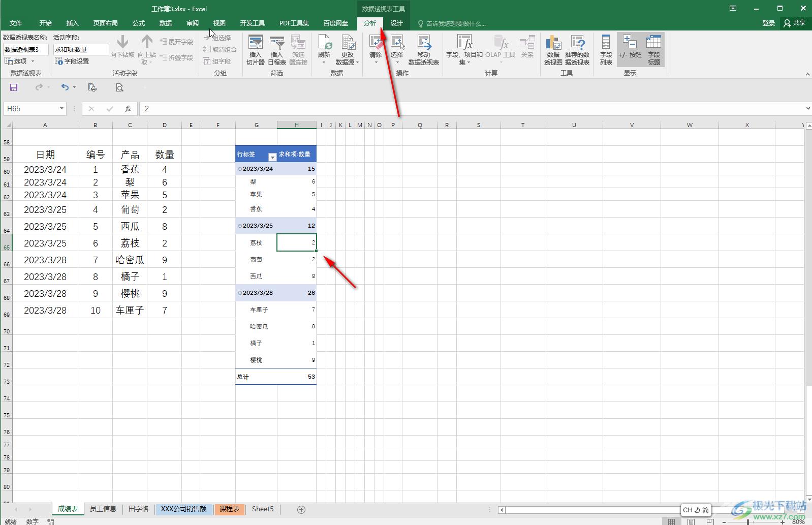Collapse the ribbon with chevron
812x525 pixels.
coord(807,74)
